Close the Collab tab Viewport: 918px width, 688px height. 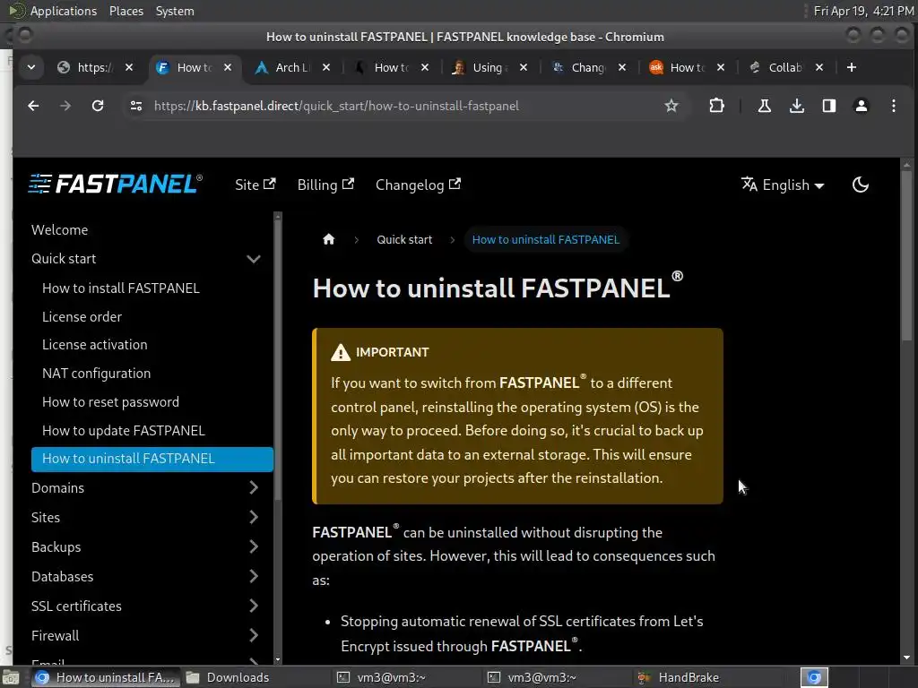click(819, 67)
